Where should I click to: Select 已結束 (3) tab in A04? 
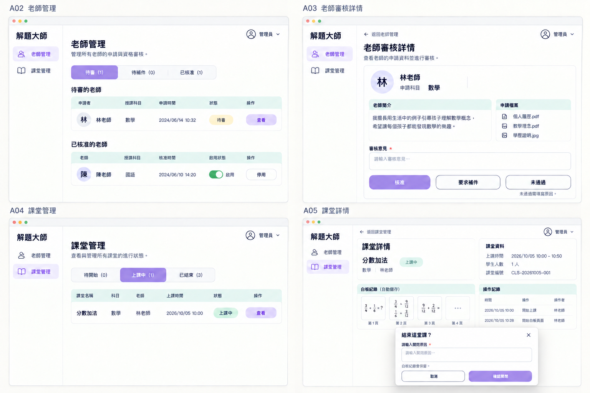pyautogui.click(x=191, y=275)
